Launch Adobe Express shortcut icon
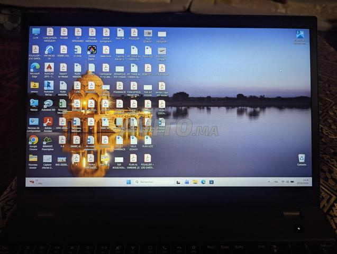The height and width of the screenshot is (254, 337). point(92,53)
